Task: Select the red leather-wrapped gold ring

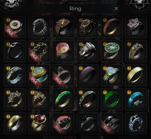Action: [112, 27]
